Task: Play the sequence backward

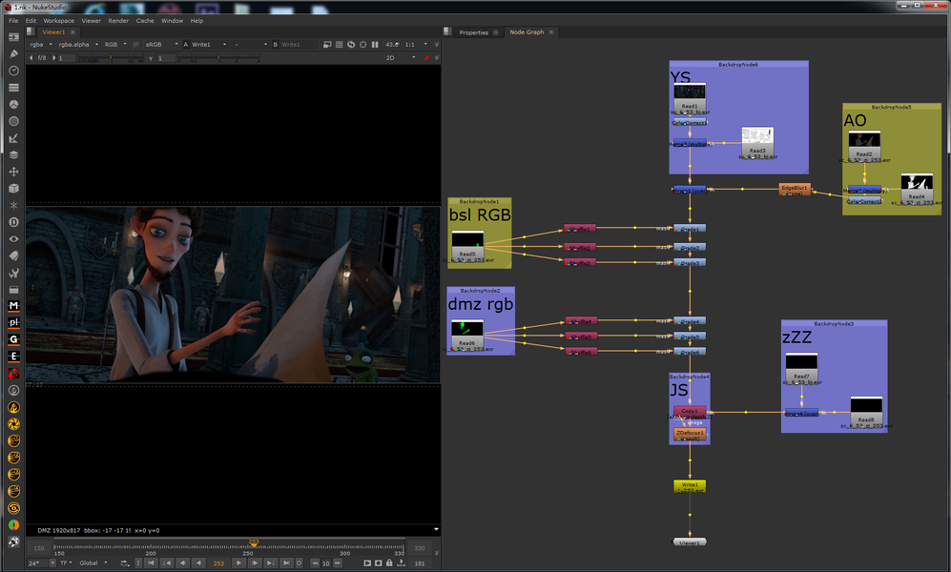Action: point(198,562)
